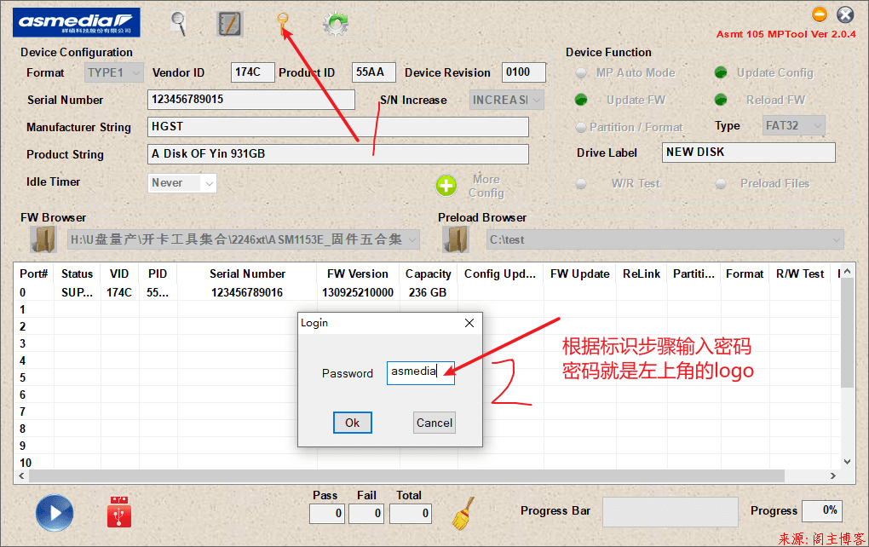Click Cancel in the Login dialog

coord(434,423)
